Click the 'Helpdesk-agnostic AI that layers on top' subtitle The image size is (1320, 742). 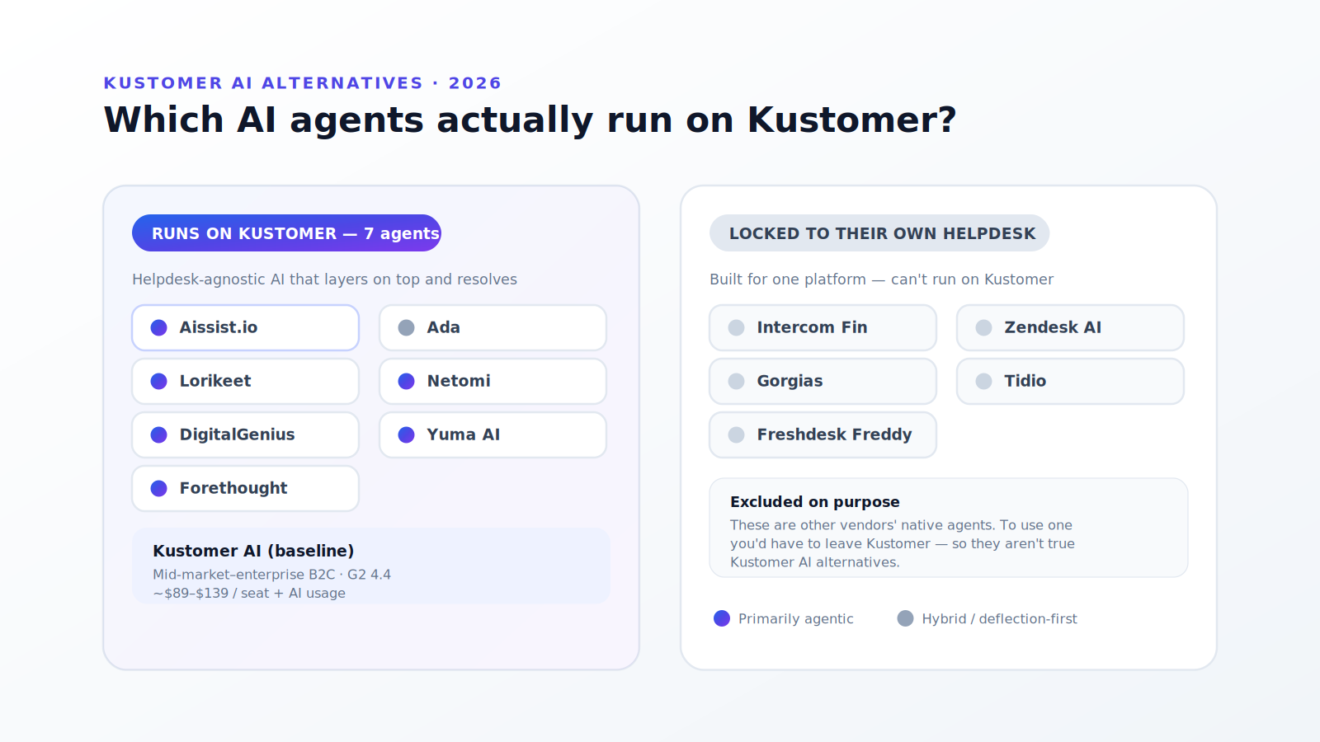(325, 279)
